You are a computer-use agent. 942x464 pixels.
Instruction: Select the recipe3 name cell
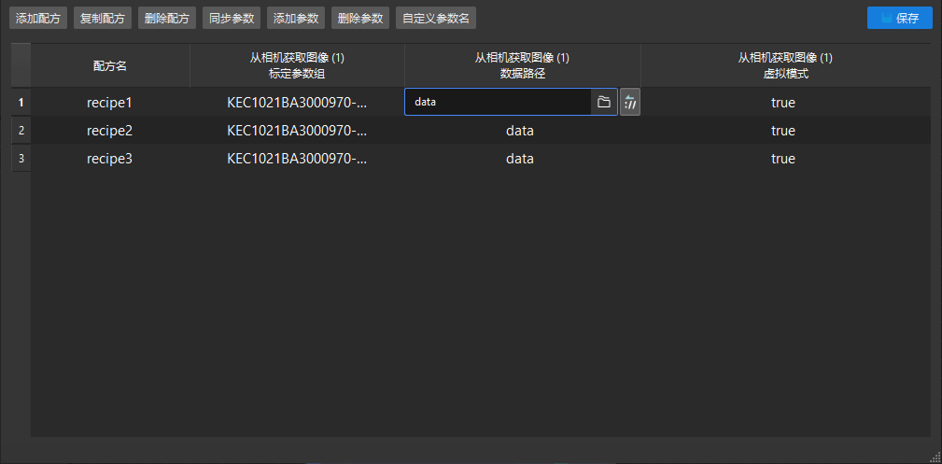[110, 159]
